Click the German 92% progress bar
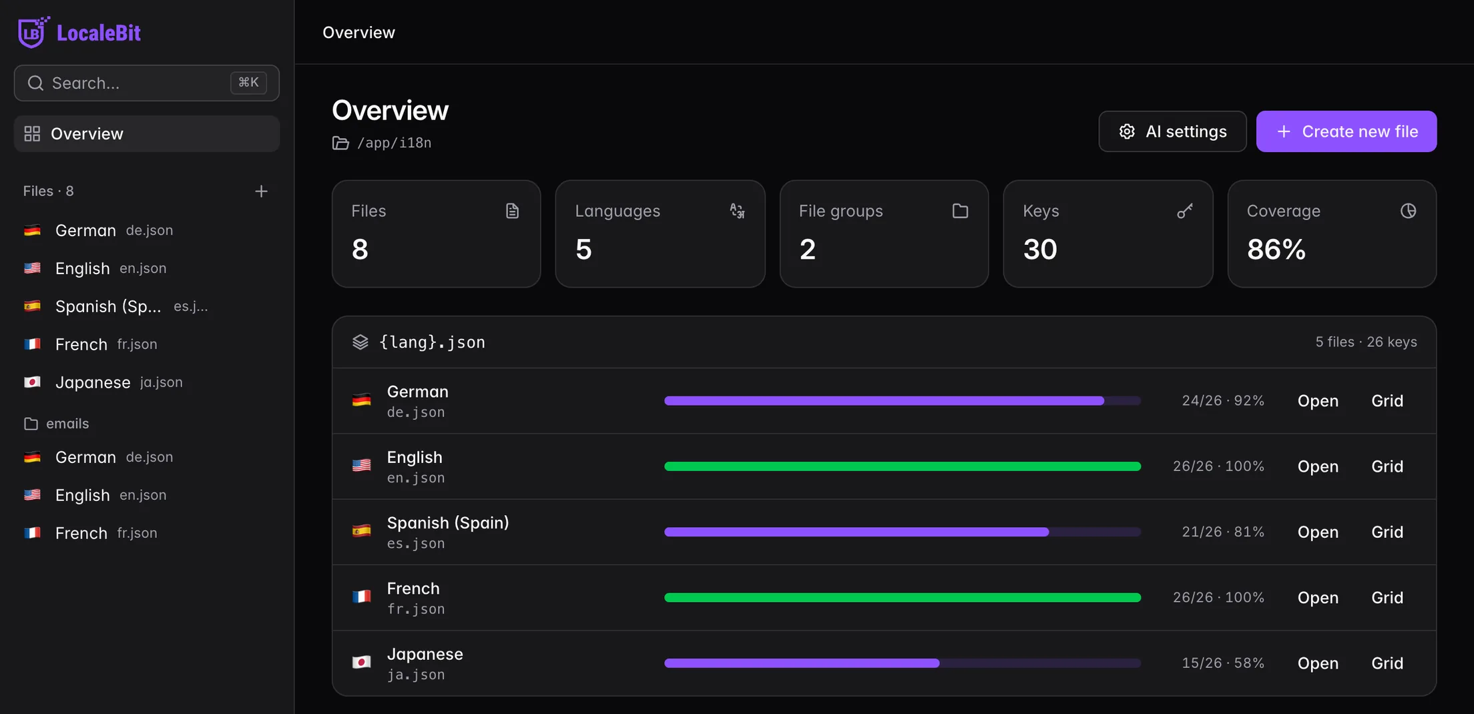The width and height of the screenshot is (1474, 714). (x=903, y=400)
